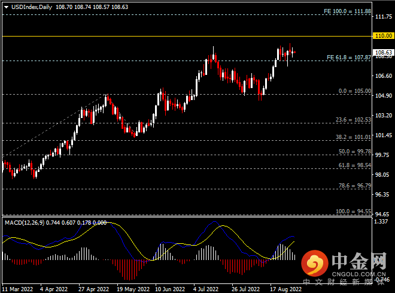Click the MACD(12,26,9) indicator label

25,223
